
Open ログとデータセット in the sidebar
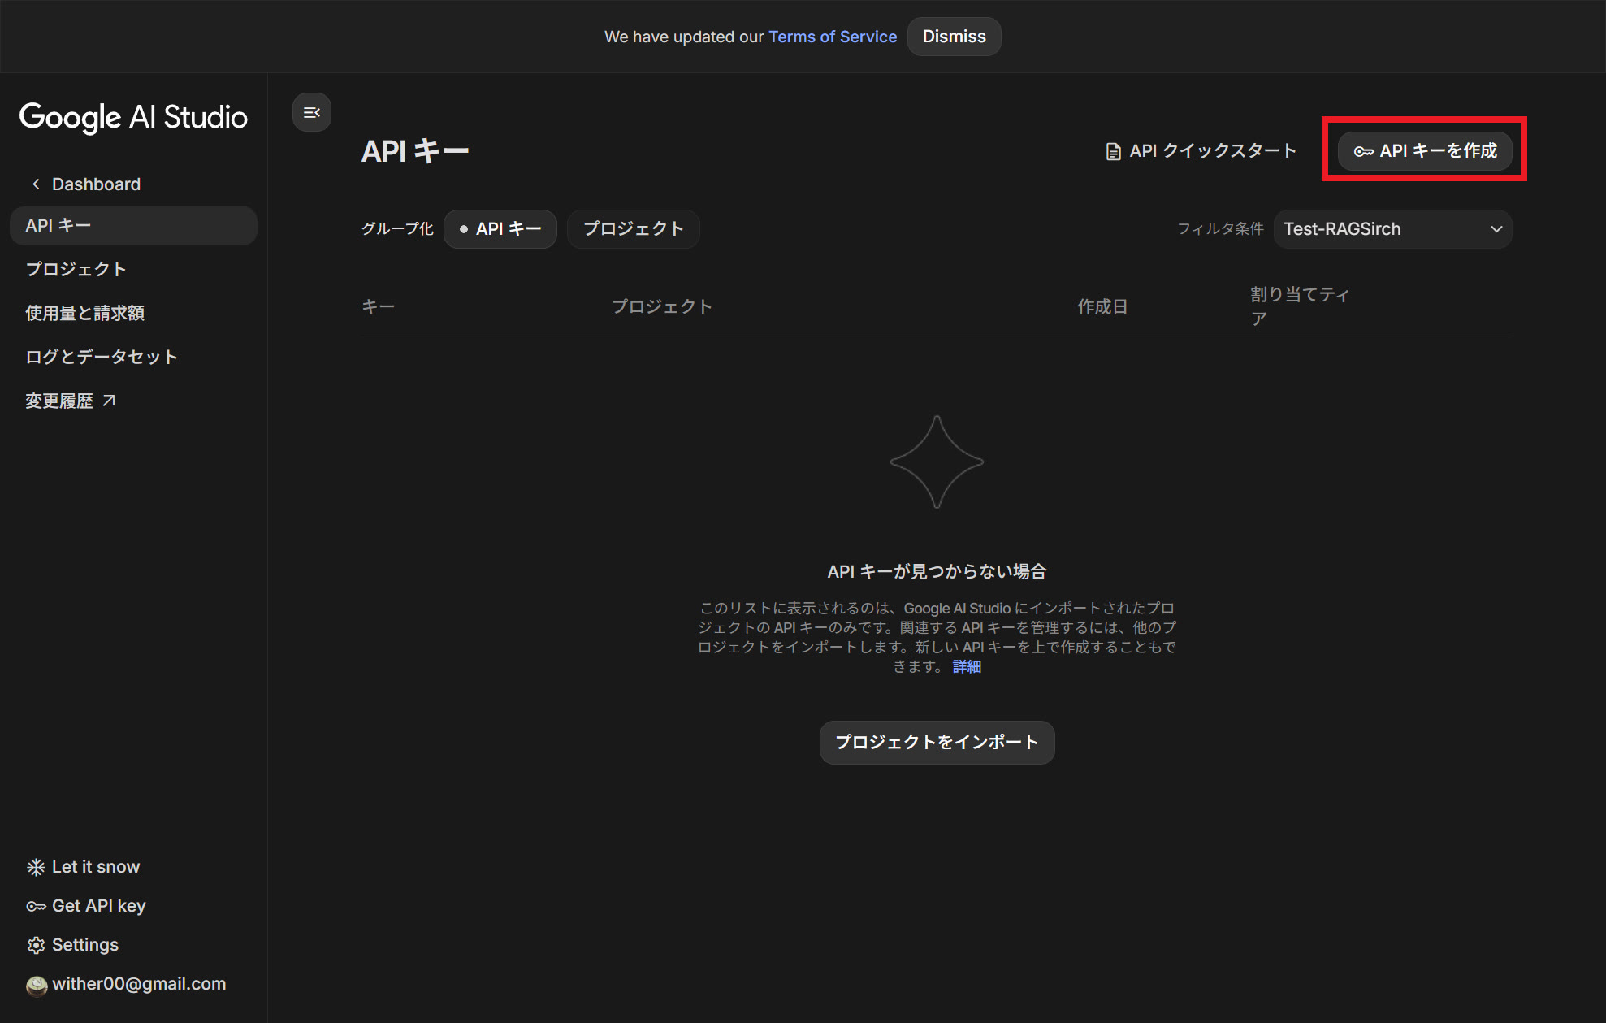[x=101, y=357]
